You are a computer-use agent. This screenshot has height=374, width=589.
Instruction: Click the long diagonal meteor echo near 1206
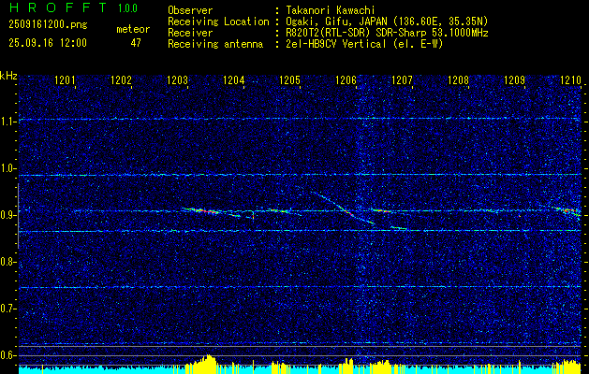tap(343, 208)
